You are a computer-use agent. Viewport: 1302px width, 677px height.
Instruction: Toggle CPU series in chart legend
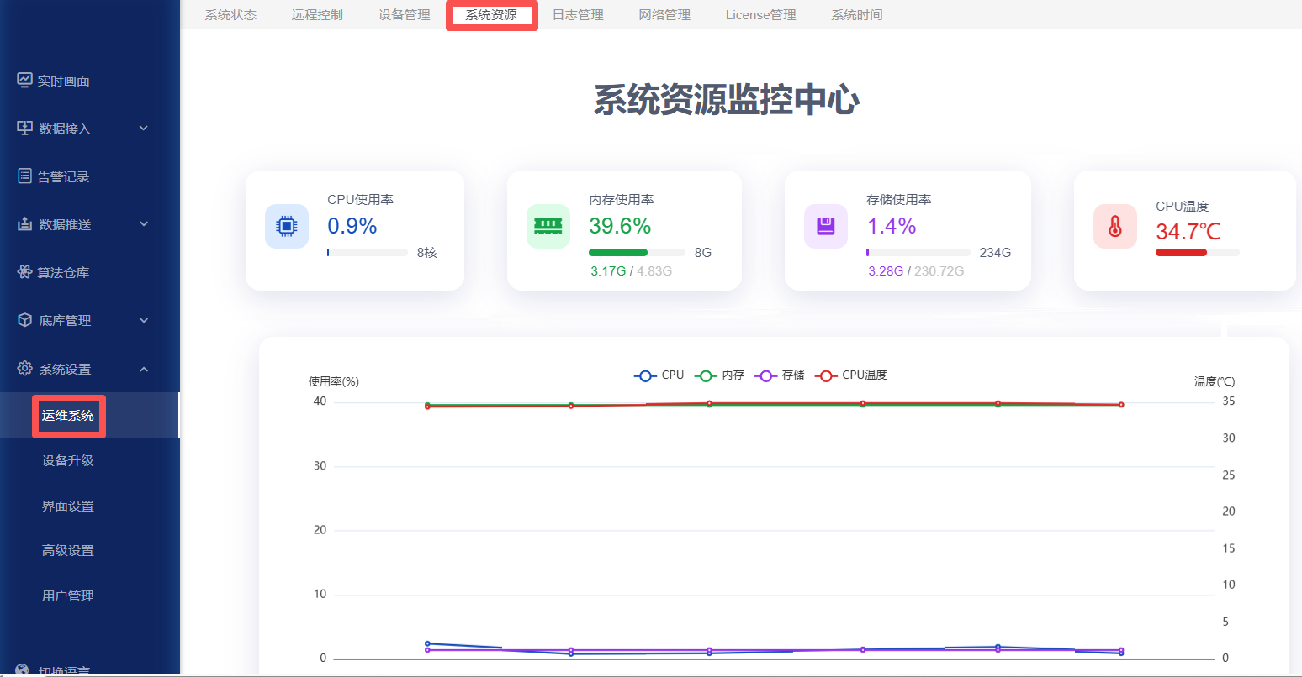point(659,375)
